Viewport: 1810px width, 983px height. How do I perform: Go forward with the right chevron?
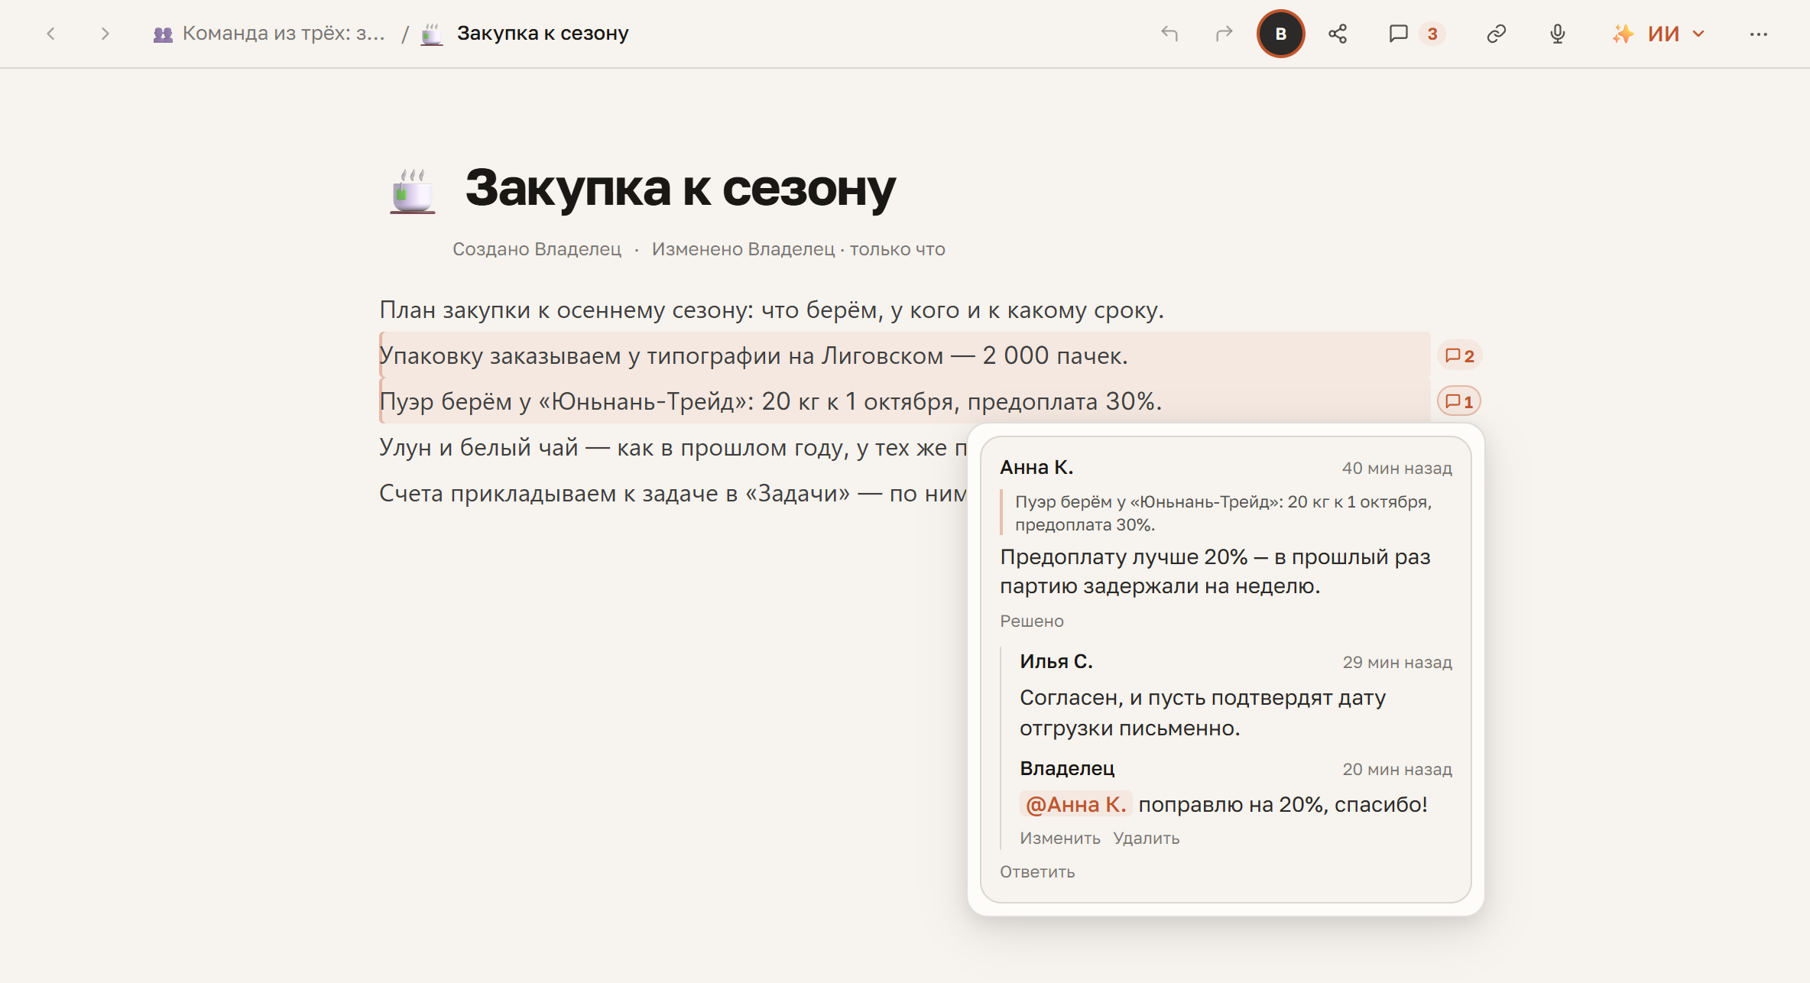(105, 34)
